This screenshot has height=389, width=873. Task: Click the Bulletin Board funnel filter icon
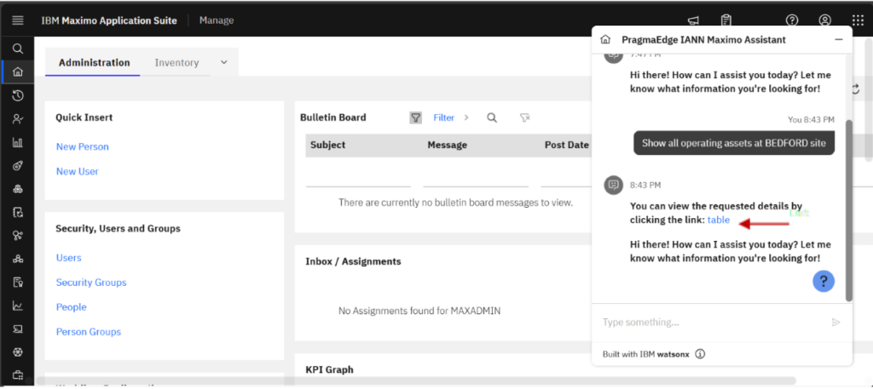[415, 117]
